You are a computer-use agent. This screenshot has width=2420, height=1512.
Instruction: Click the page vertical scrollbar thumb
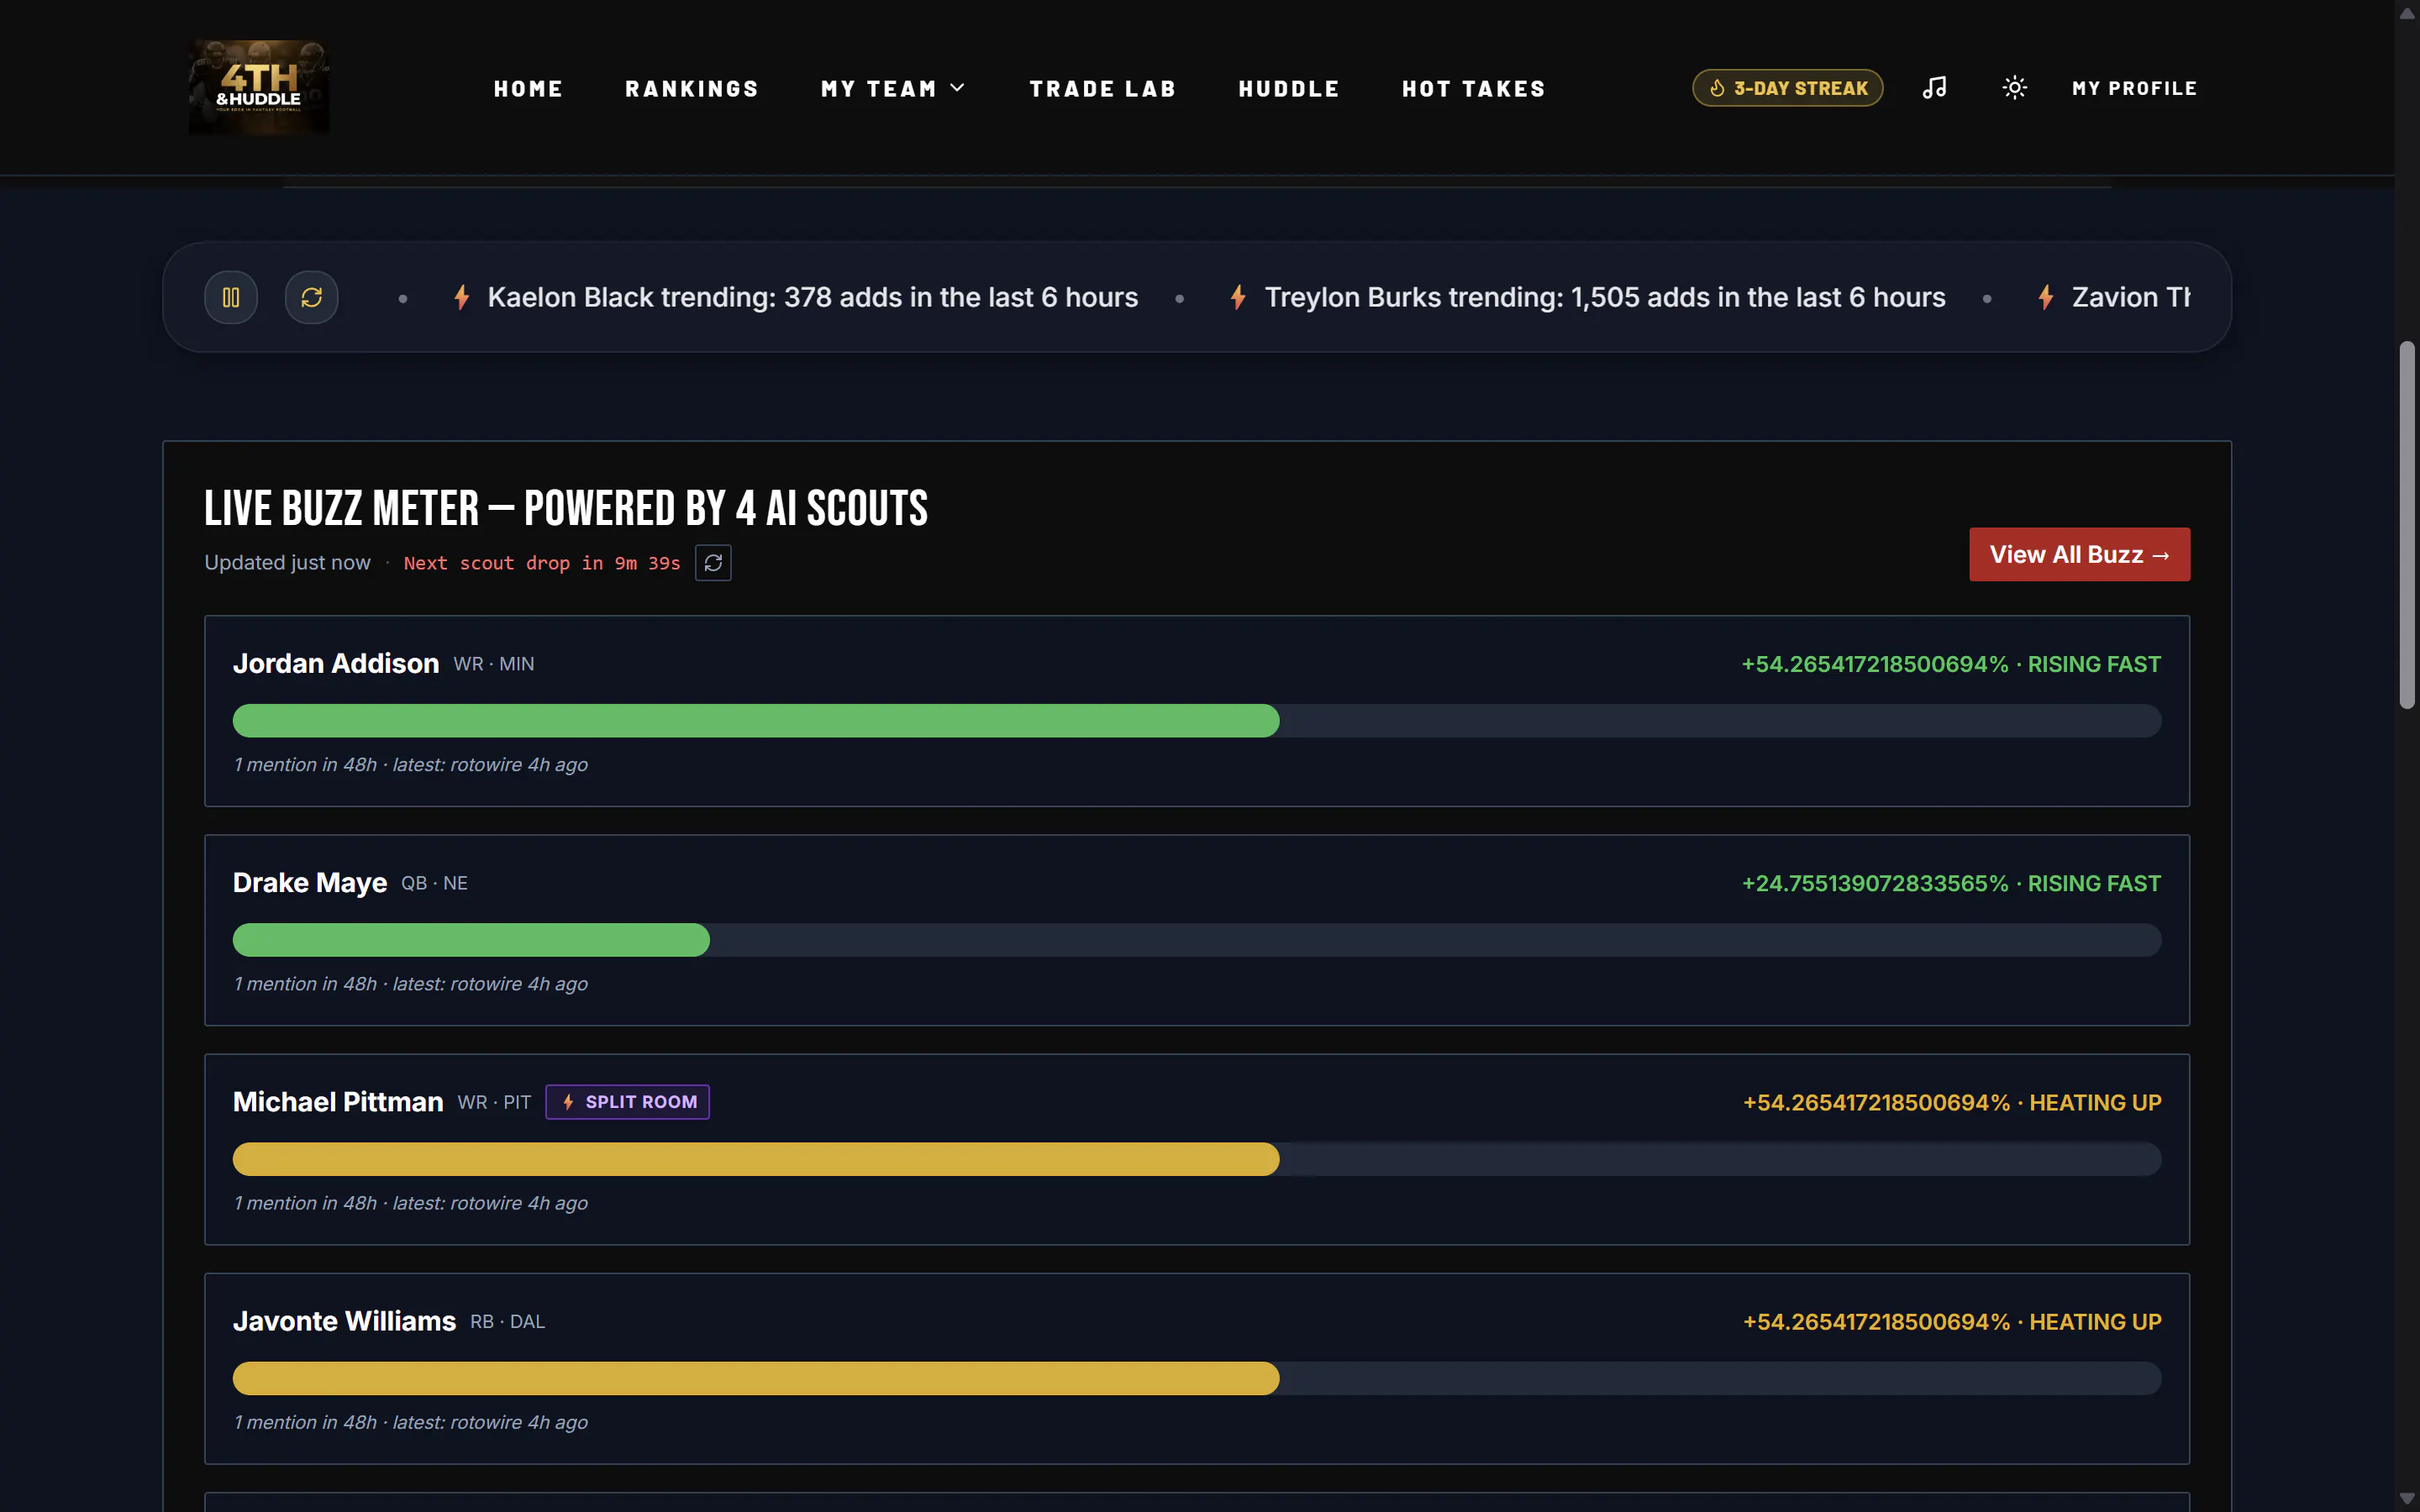tap(2407, 525)
